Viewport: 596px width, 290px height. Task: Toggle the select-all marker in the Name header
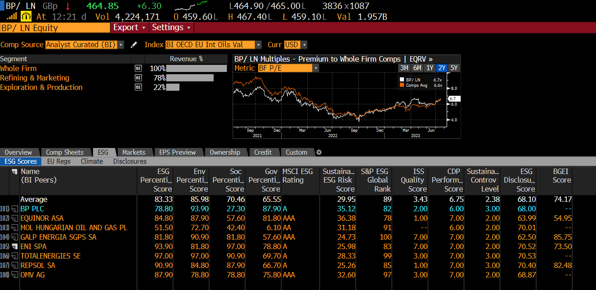[x=14, y=172]
